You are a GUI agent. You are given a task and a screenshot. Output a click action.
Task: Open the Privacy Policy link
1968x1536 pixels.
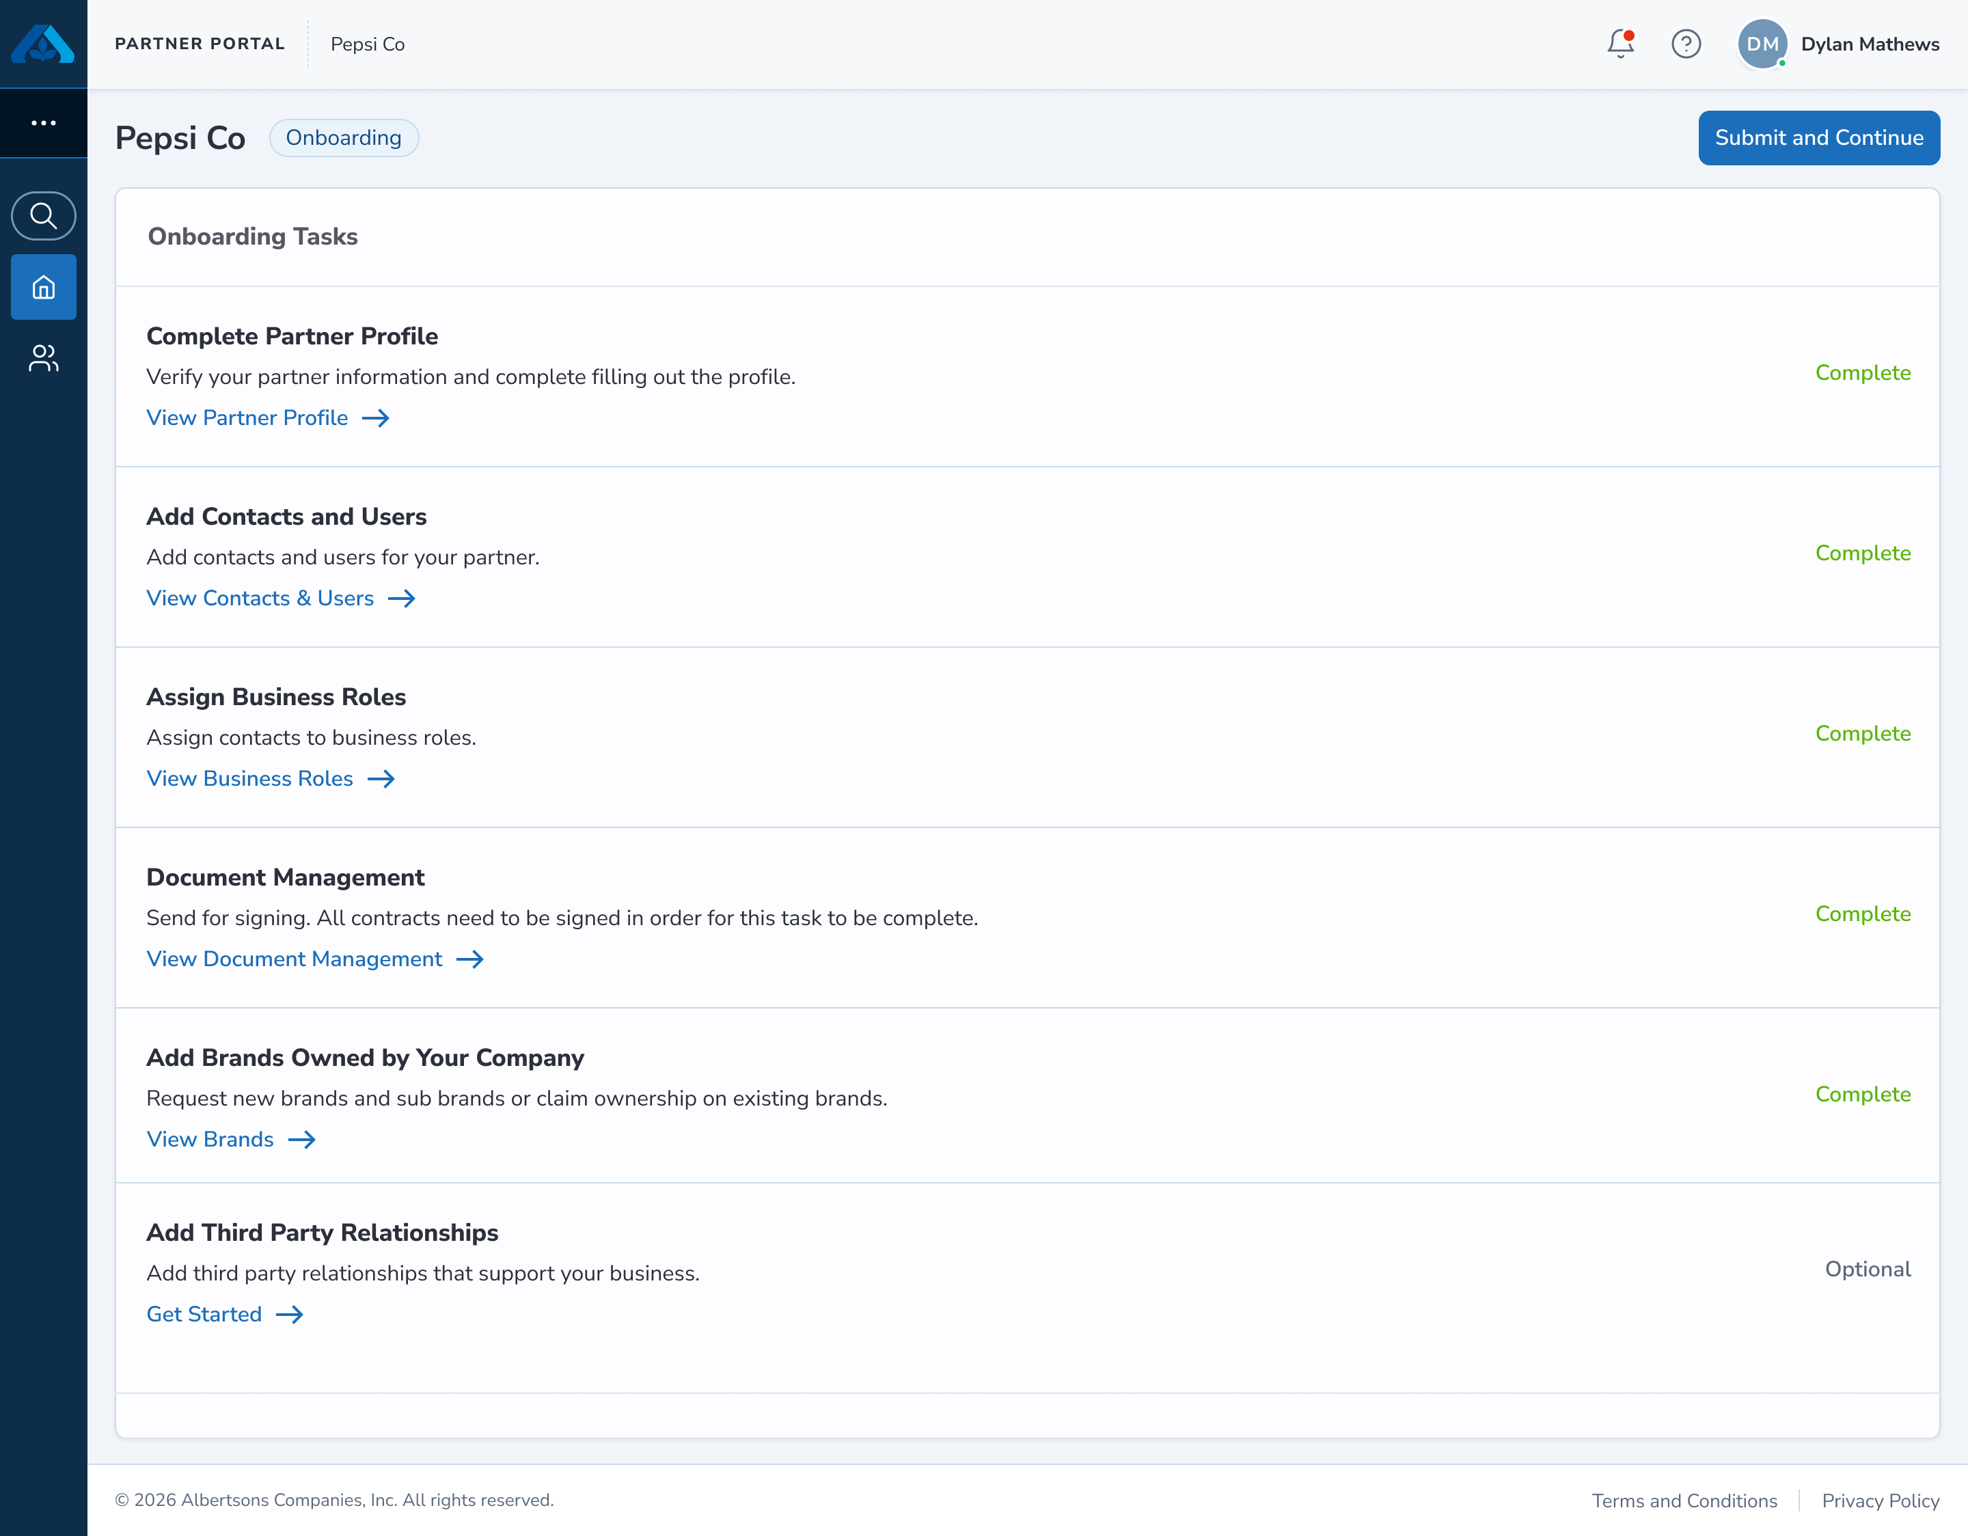[1881, 1501]
